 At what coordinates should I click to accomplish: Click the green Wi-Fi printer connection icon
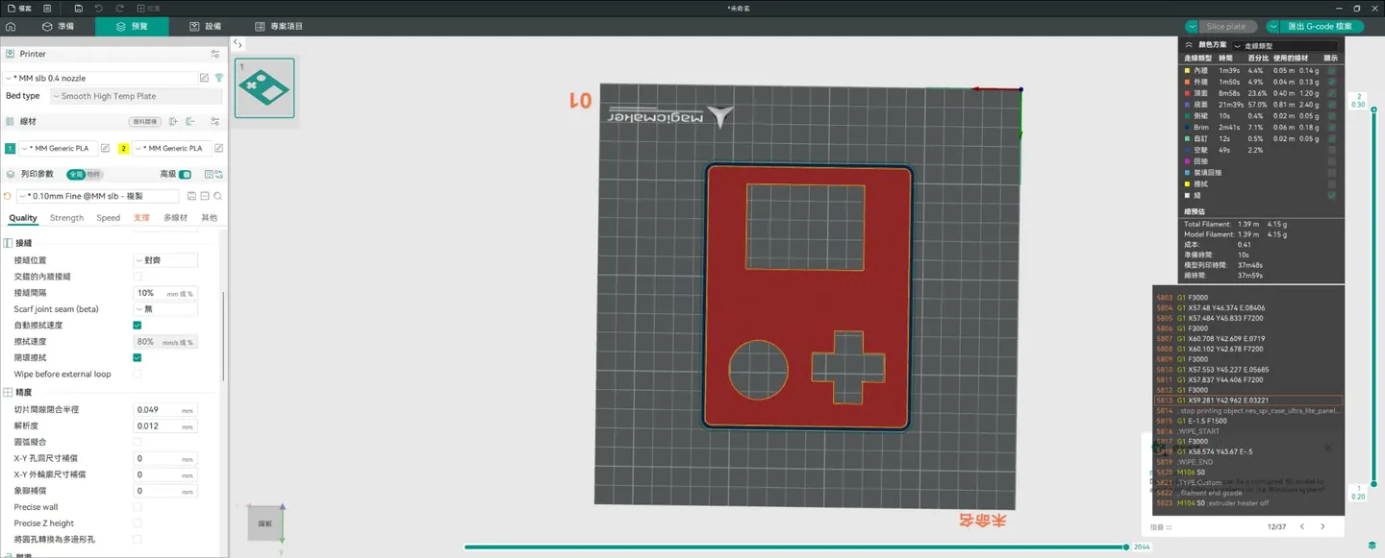(x=218, y=78)
